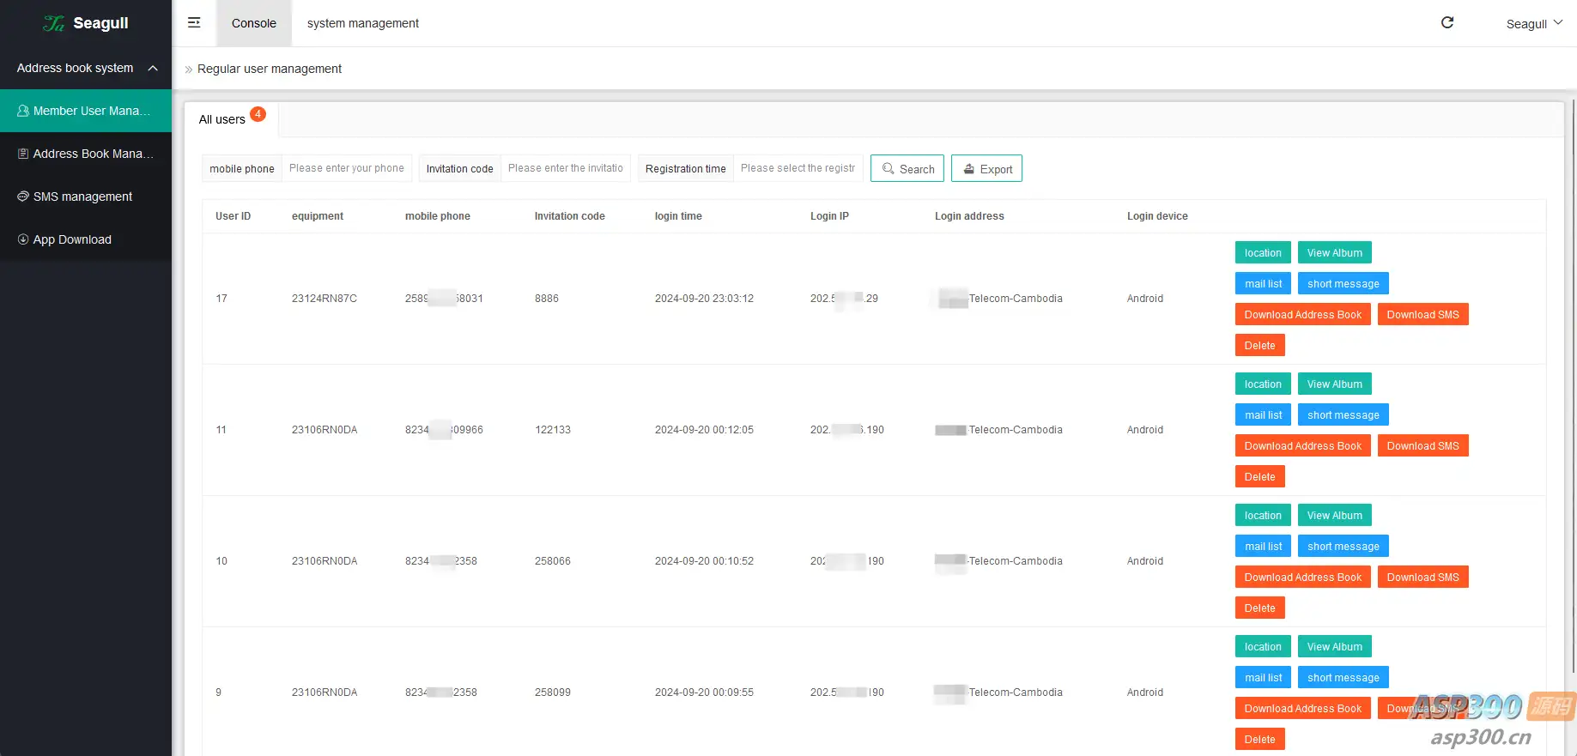1577x756 pixels.
Task: Click View Album for user ID 10
Action: coord(1335,516)
